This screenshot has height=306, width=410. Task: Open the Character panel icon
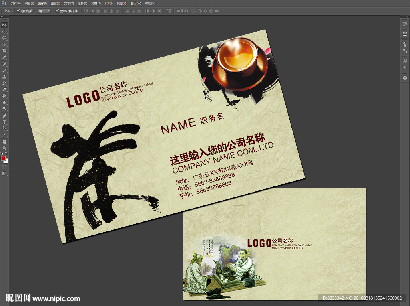pyautogui.click(x=405, y=61)
